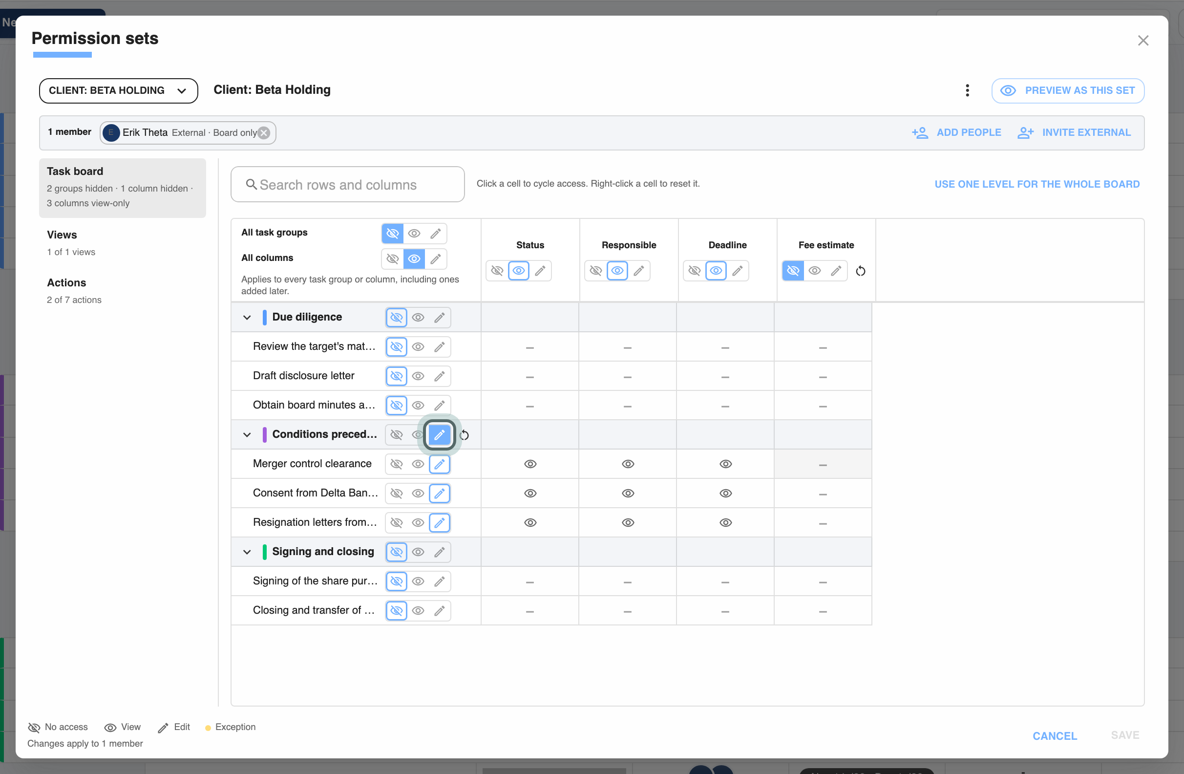Image resolution: width=1184 pixels, height=774 pixels.
Task: Open the Actions section
Action: [123, 290]
